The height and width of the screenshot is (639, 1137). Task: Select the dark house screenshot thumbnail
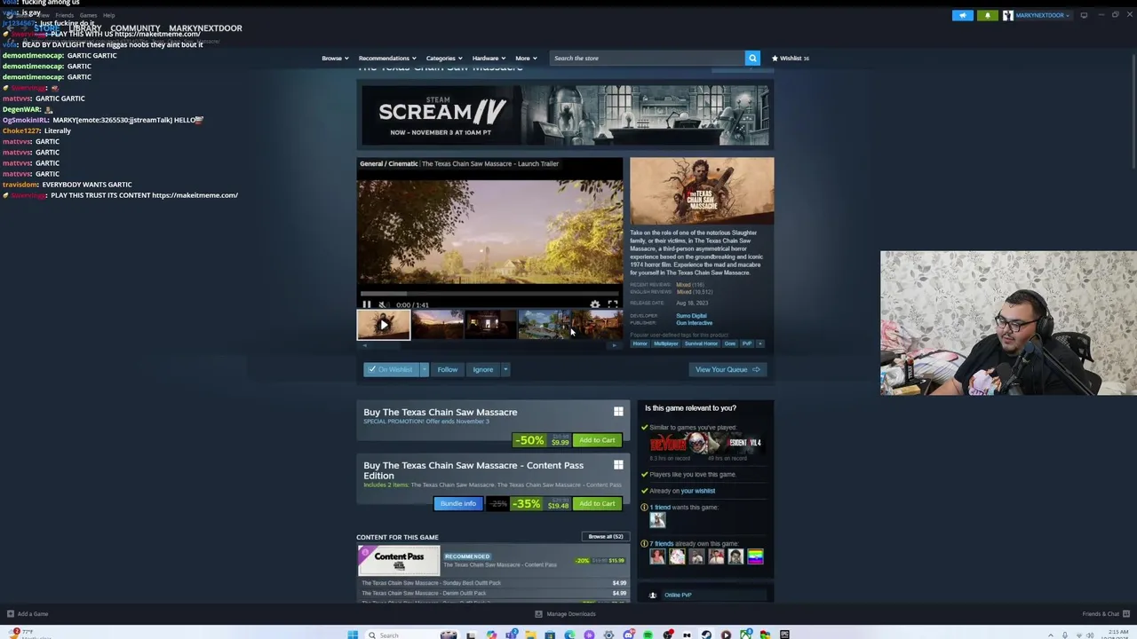pyautogui.click(x=490, y=325)
